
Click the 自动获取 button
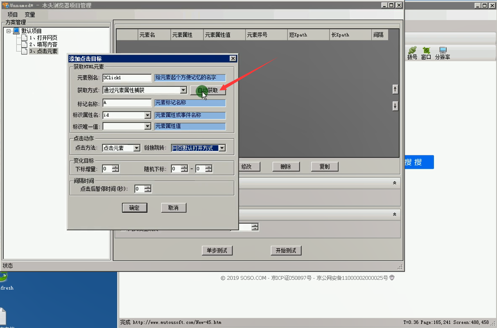coord(208,90)
